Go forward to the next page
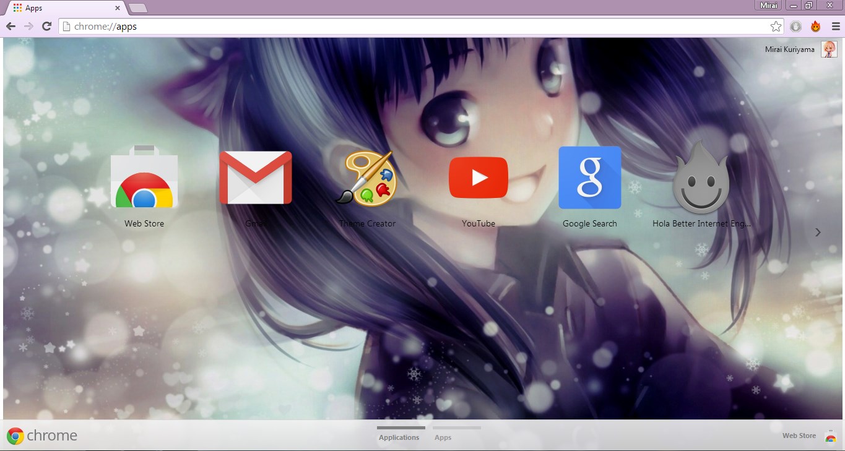This screenshot has height=451, width=845. coord(28,27)
